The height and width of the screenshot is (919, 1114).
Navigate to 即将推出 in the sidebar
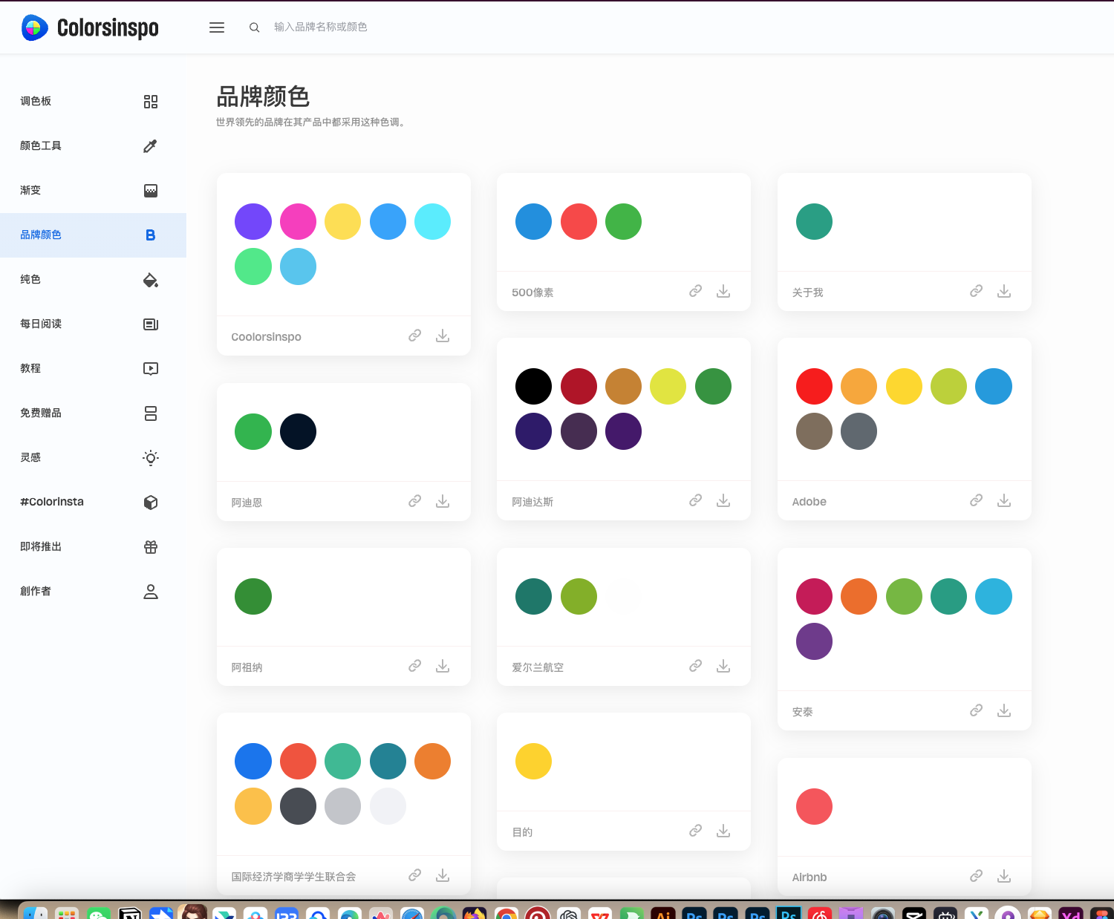[x=93, y=547]
